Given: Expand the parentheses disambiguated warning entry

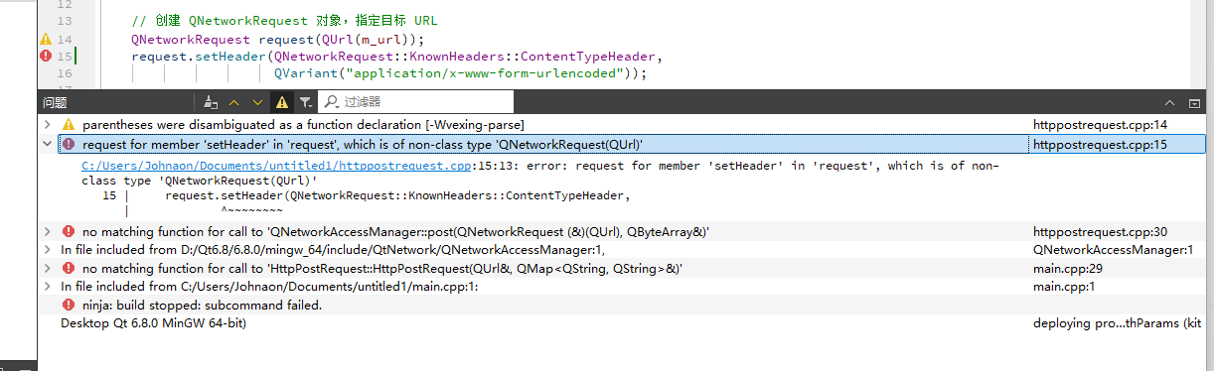Looking at the screenshot, I should (47, 125).
